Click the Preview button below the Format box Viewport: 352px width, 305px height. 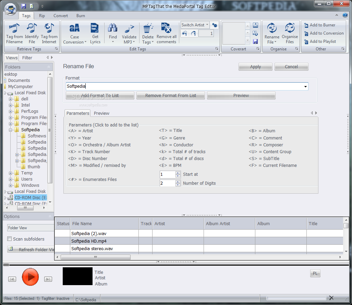pos(241,95)
